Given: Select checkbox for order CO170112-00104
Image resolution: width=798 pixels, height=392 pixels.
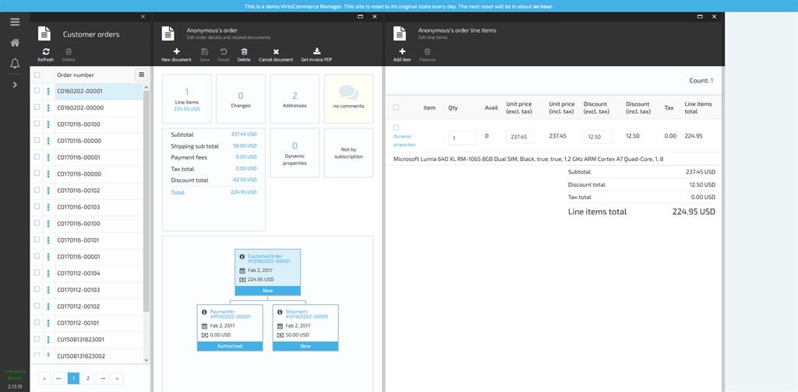Looking at the screenshot, I should [37, 273].
